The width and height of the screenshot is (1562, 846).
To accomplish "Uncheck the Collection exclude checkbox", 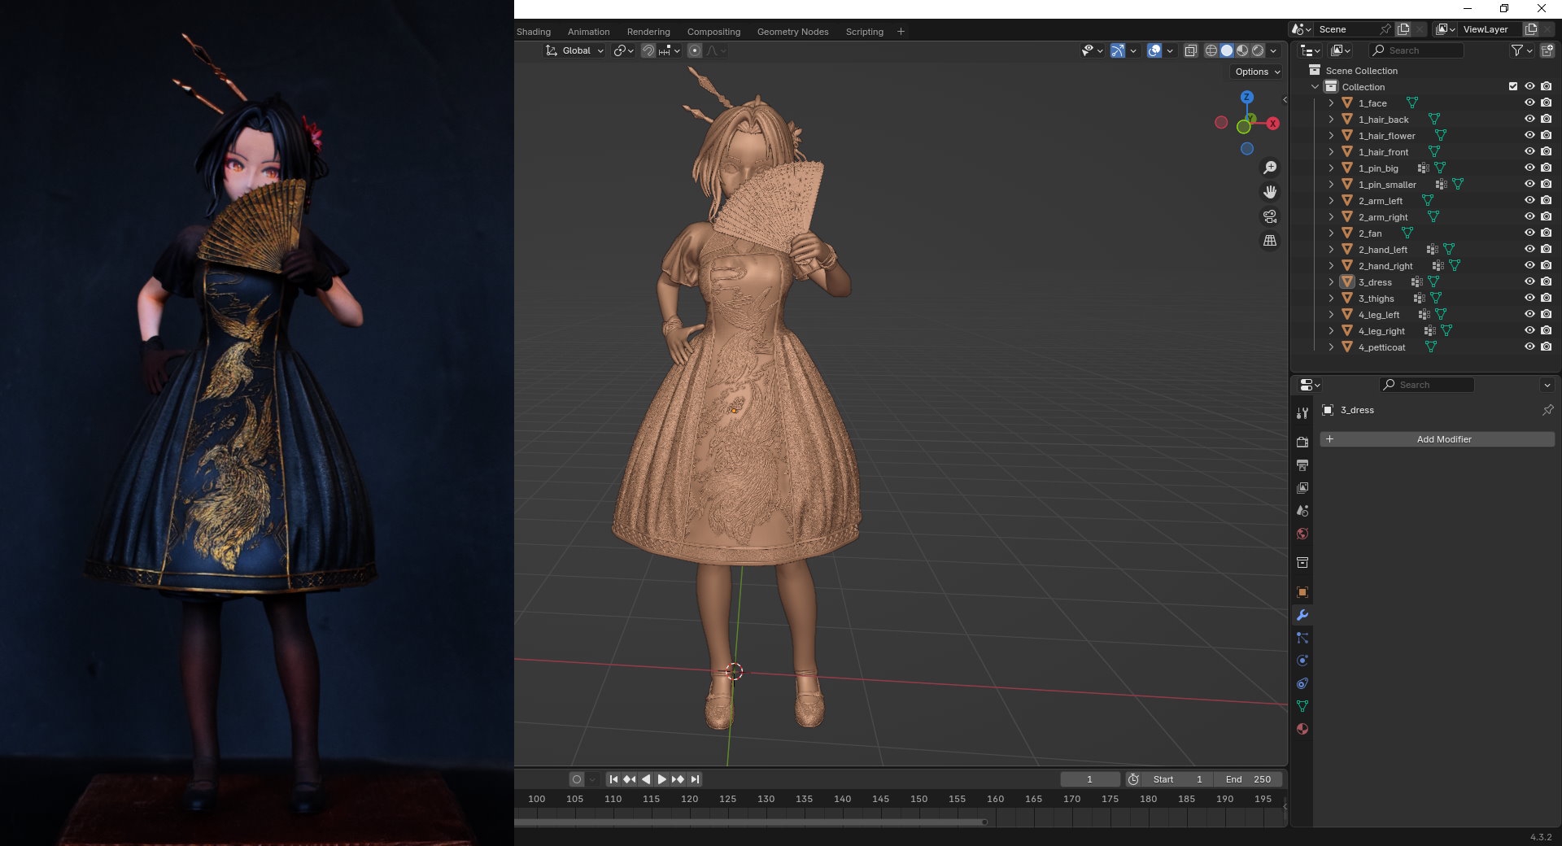I will coord(1513,87).
